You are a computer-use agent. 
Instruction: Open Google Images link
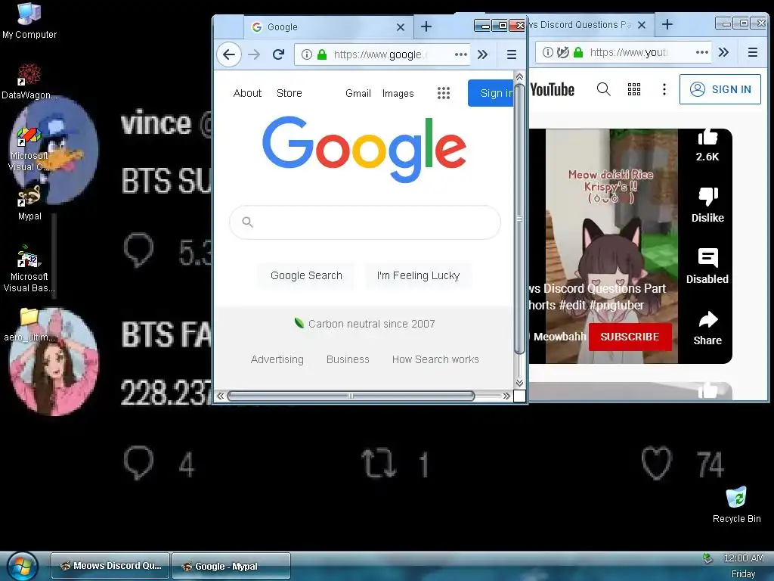[398, 93]
